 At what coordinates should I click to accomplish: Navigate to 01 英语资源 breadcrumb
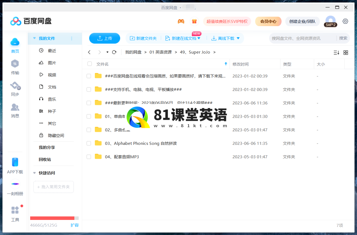(161, 52)
